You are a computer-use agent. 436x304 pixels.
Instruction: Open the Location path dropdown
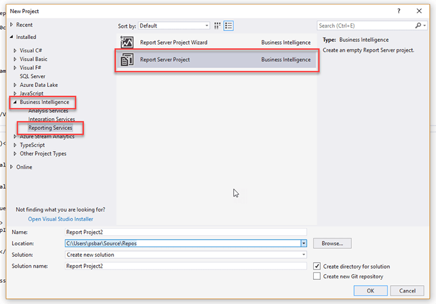click(x=303, y=243)
